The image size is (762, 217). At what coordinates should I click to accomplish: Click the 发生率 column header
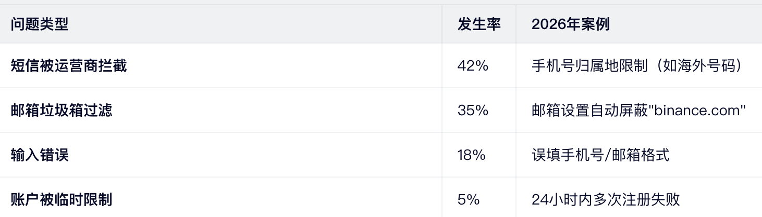pos(479,24)
